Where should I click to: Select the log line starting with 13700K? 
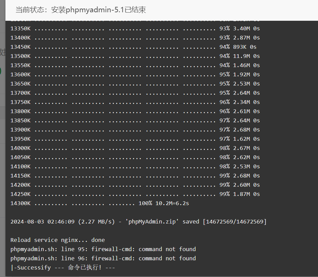(135, 93)
